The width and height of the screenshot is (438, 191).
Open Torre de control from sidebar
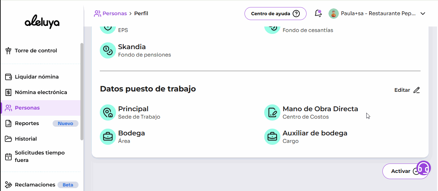click(36, 51)
